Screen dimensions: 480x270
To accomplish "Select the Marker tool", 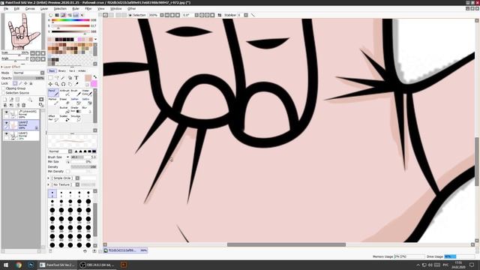I will [53, 101].
